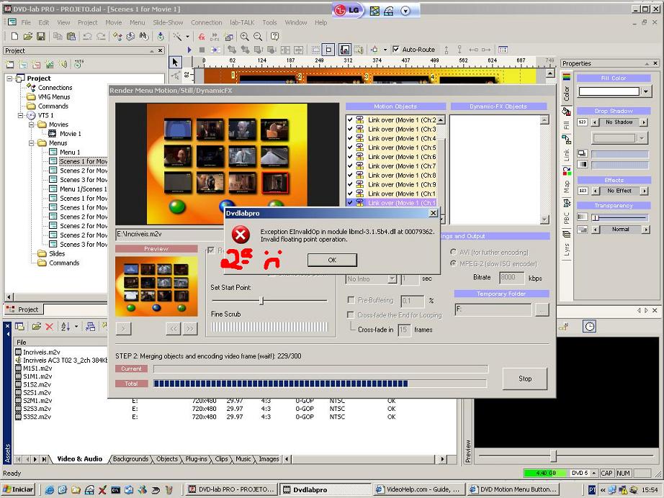Click the blue play simulation icon
Image resolution: width=664 pixels, height=498 pixels.
point(189,50)
